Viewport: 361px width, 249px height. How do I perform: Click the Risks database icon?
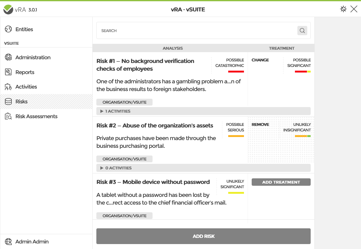[x=8, y=102]
